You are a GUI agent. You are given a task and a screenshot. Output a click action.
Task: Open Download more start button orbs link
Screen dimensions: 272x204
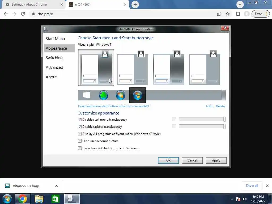tap(114, 106)
